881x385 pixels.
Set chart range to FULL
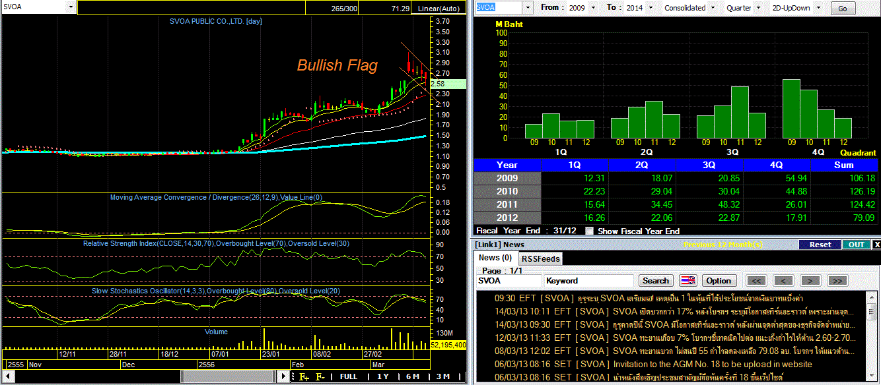[349, 376]
